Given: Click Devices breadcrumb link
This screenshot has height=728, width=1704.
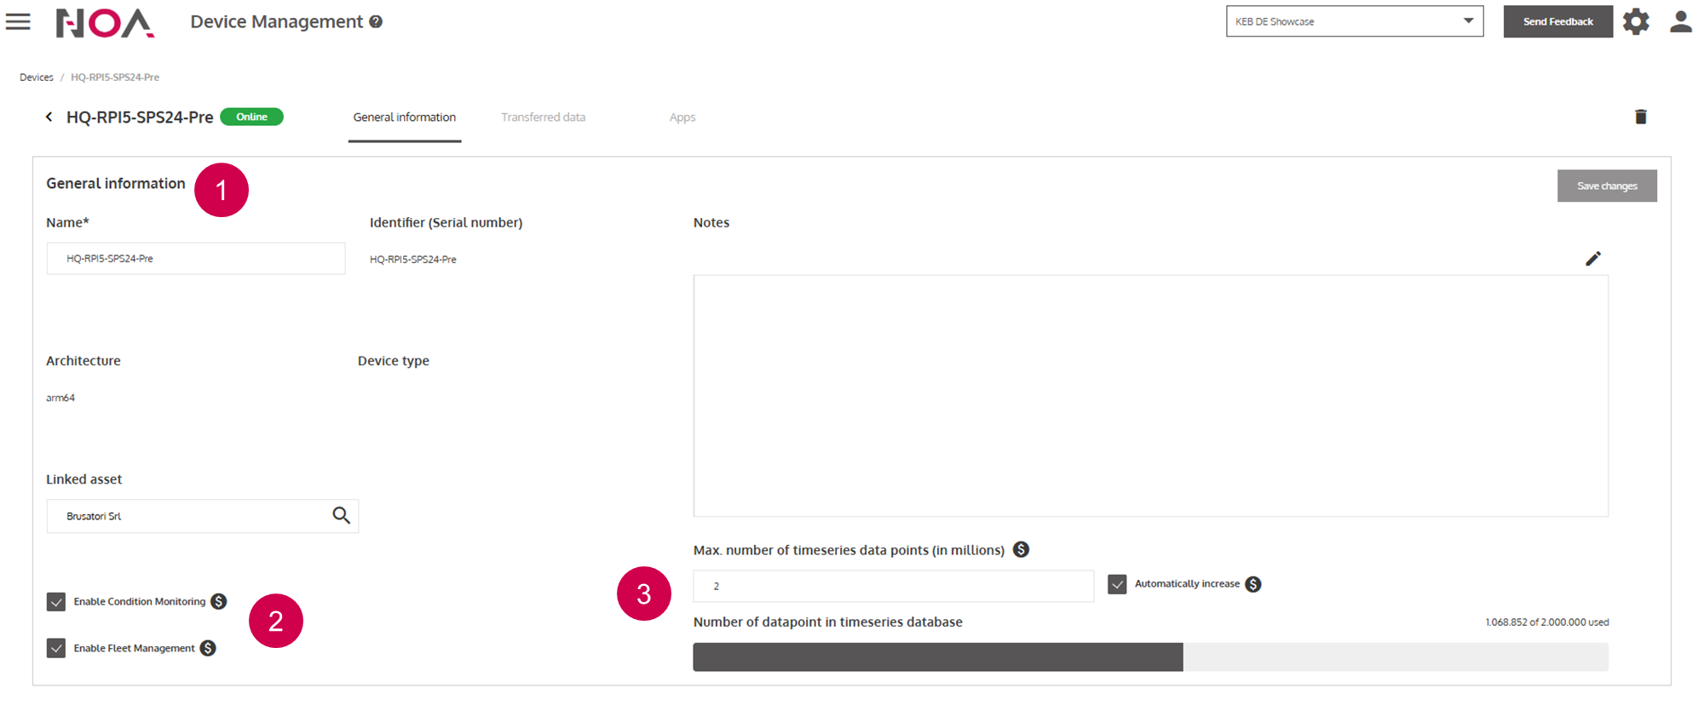Looking at the screenshot, I should pos(37,77).
